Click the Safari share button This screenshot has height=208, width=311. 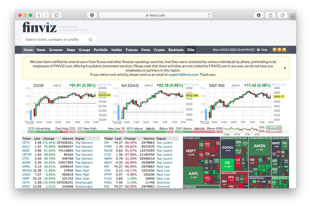pos(271,15)
